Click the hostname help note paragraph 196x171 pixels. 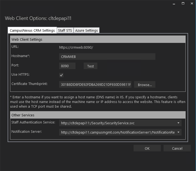pyautogui.click(x=98, y=102)
